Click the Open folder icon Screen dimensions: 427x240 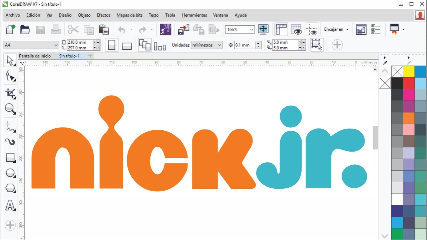[x=25, y=30]
